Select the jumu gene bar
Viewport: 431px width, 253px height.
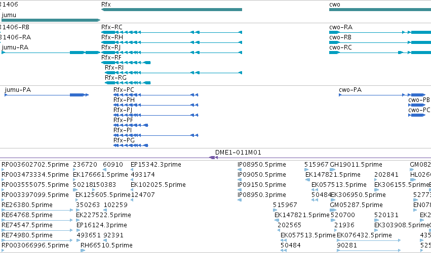[51, 20]
